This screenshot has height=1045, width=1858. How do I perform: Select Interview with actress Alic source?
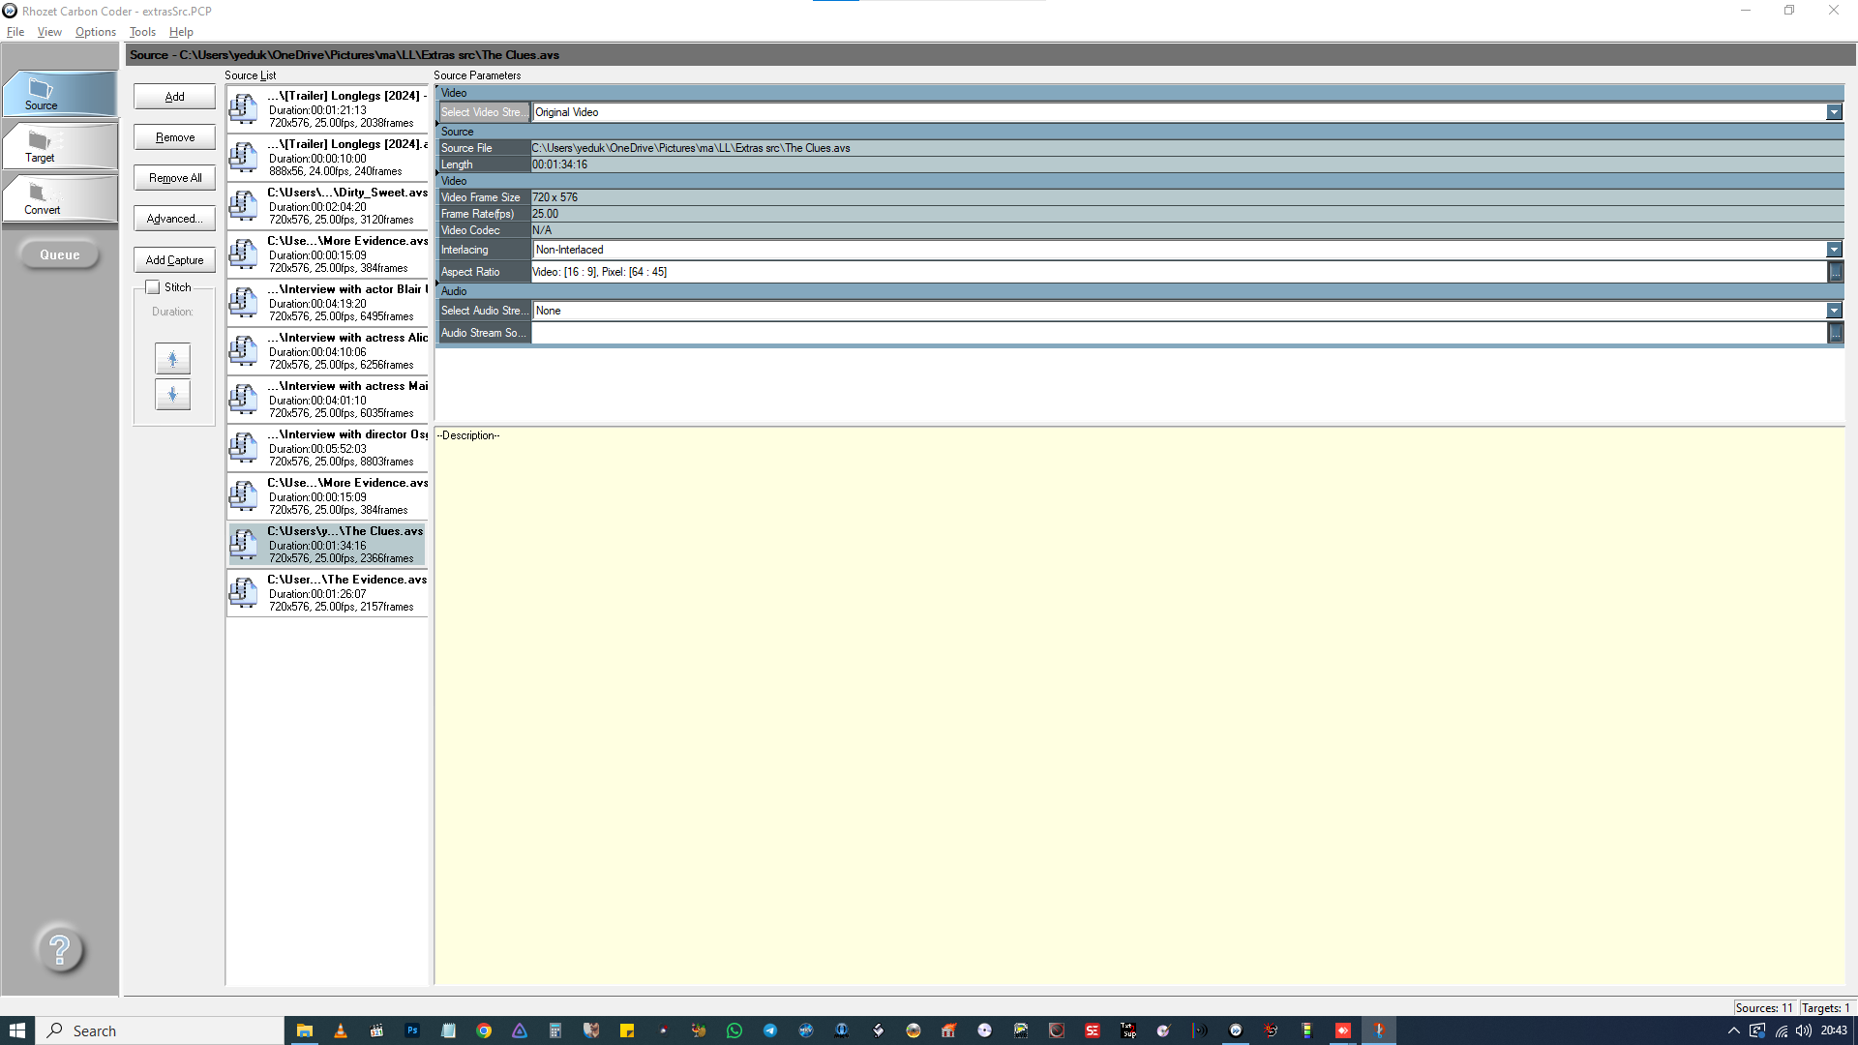coord(327,351)
